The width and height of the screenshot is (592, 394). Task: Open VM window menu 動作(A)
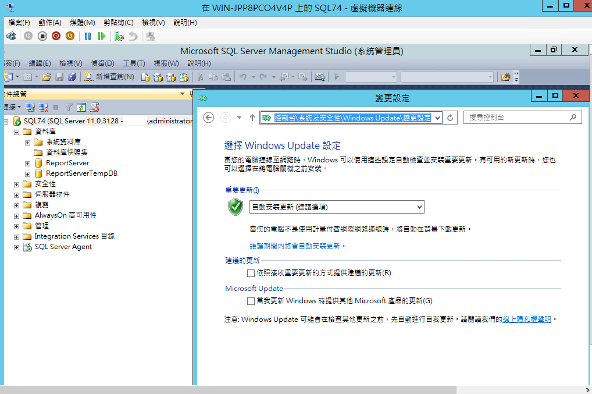click(x=50, y=23)
